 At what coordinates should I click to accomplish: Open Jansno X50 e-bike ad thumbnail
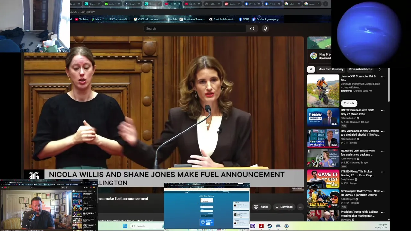323,91
